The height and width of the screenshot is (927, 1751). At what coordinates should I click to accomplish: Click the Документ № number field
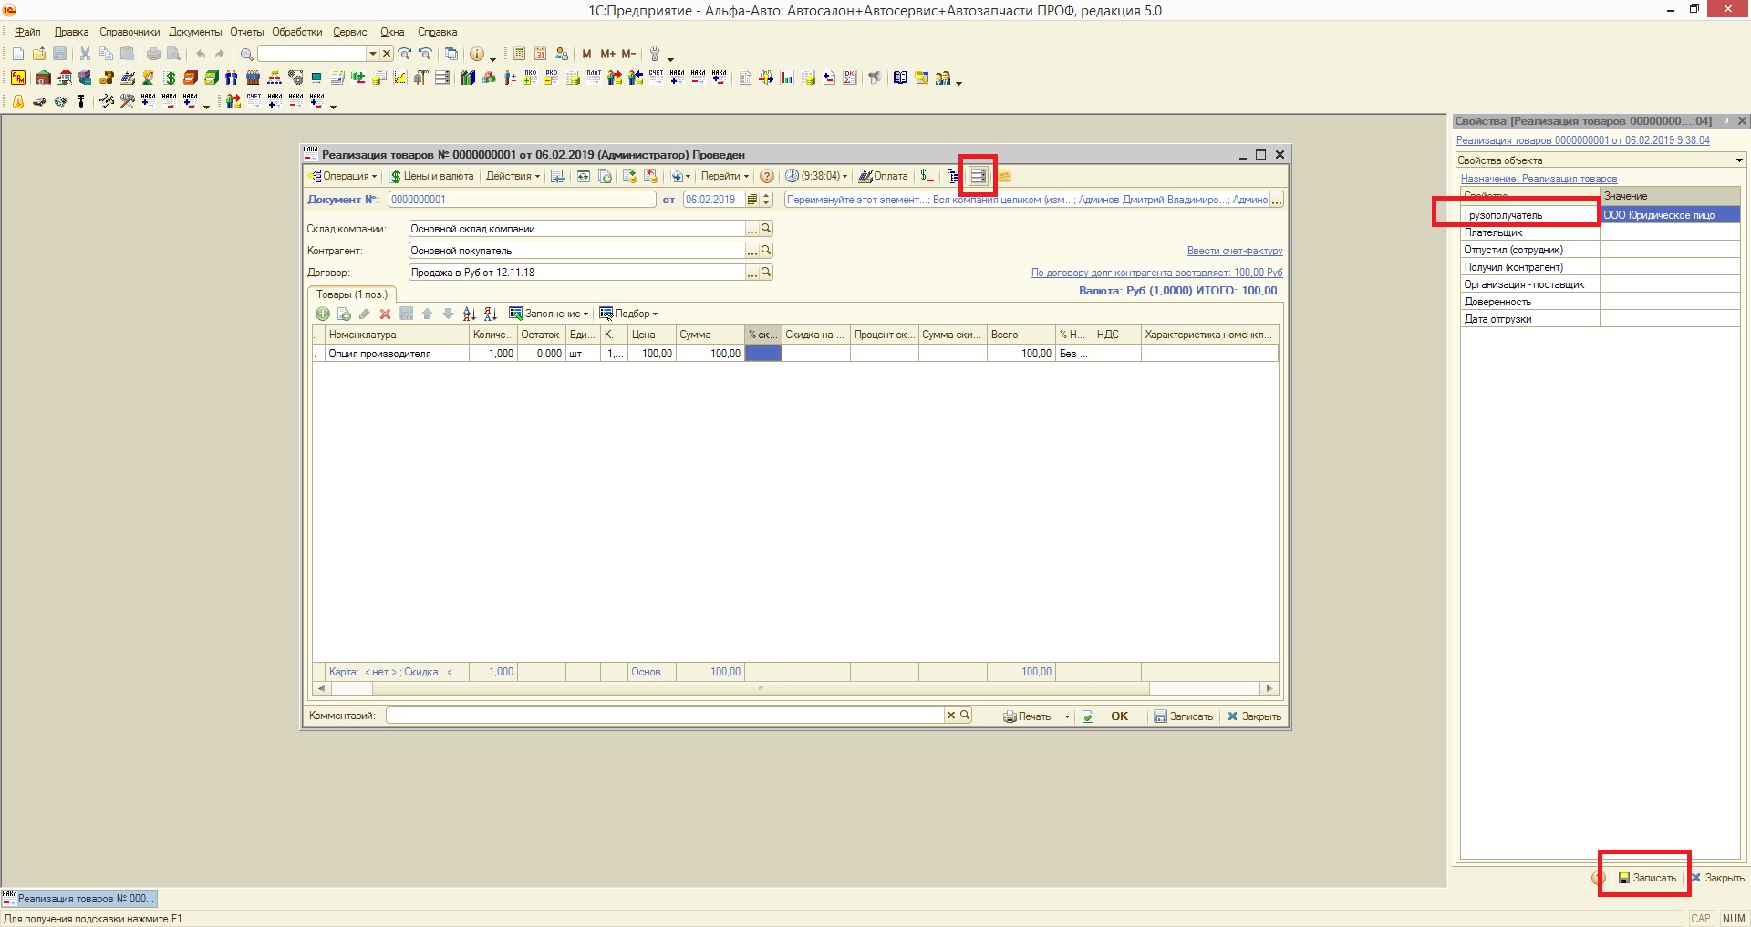pyautogui.click(x=522, y=200)
